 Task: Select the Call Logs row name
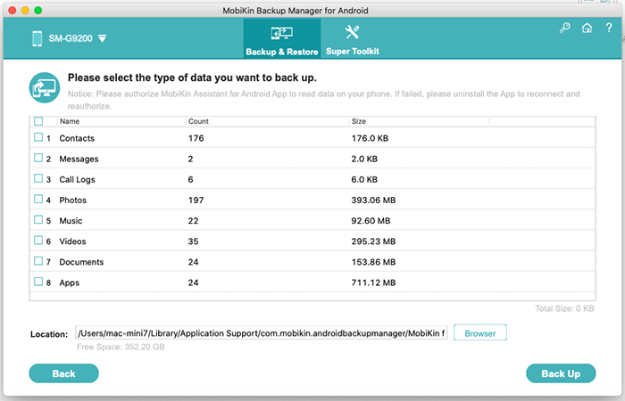point(78,180)
